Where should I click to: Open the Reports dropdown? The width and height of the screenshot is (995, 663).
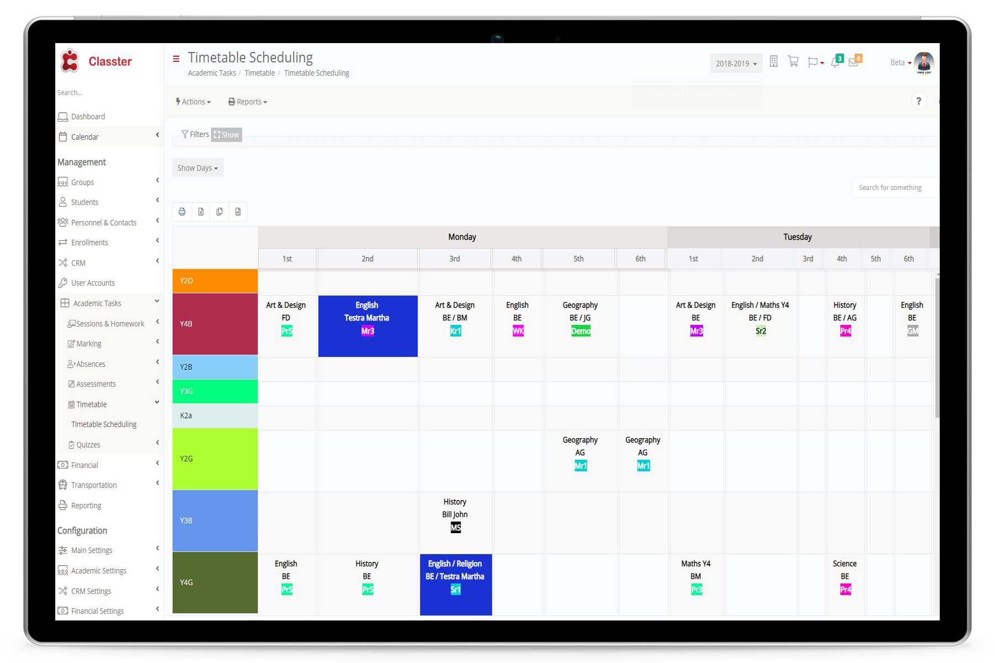[x=248, y=102]
